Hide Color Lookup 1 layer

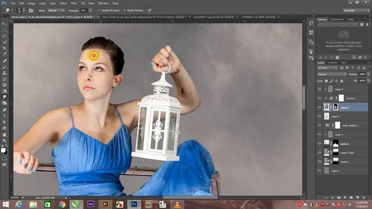(x=319, y=125)
